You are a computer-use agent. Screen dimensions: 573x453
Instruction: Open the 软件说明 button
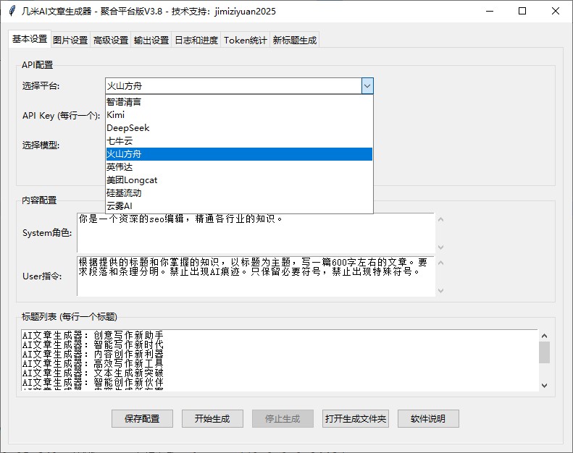pyautogui.click(x=428, y=419)
